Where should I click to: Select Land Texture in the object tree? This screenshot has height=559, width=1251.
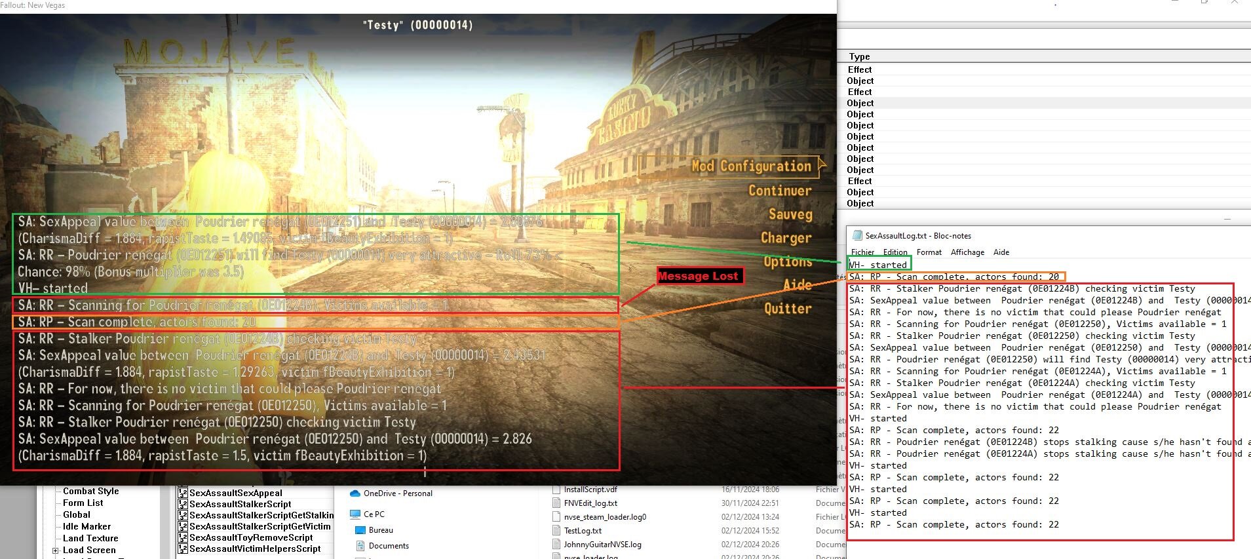click(90, 538)
